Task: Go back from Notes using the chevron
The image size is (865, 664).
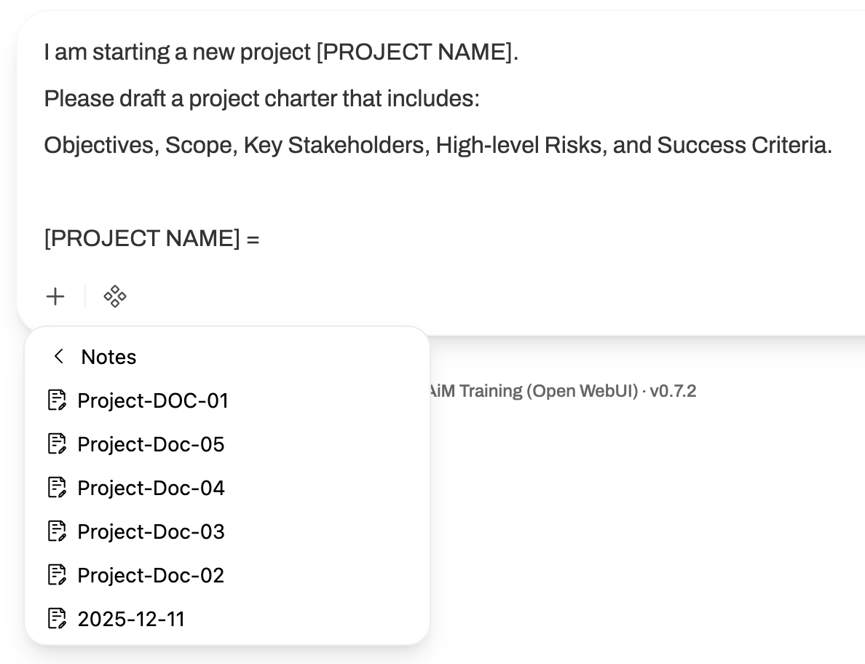Action: [x=58, y=357]
